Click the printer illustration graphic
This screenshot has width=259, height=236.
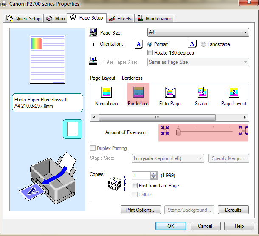pyautogui.click(x=48, y=177)
